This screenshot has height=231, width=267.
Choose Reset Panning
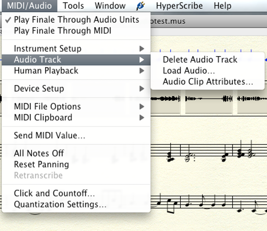pyautogui.click(x=76, y=165)
